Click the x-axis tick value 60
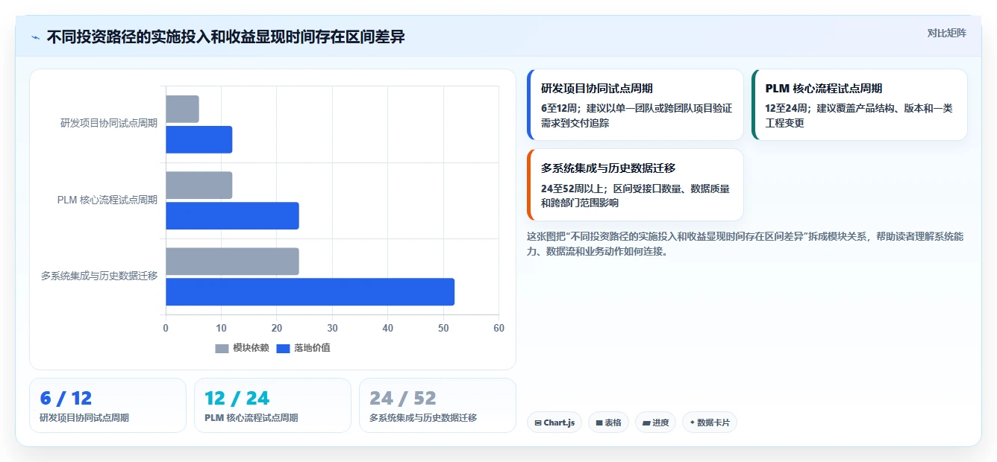Image resolution: width=997 pixels, height=462 pixels. pyautogui.click(x=498, y=328)
